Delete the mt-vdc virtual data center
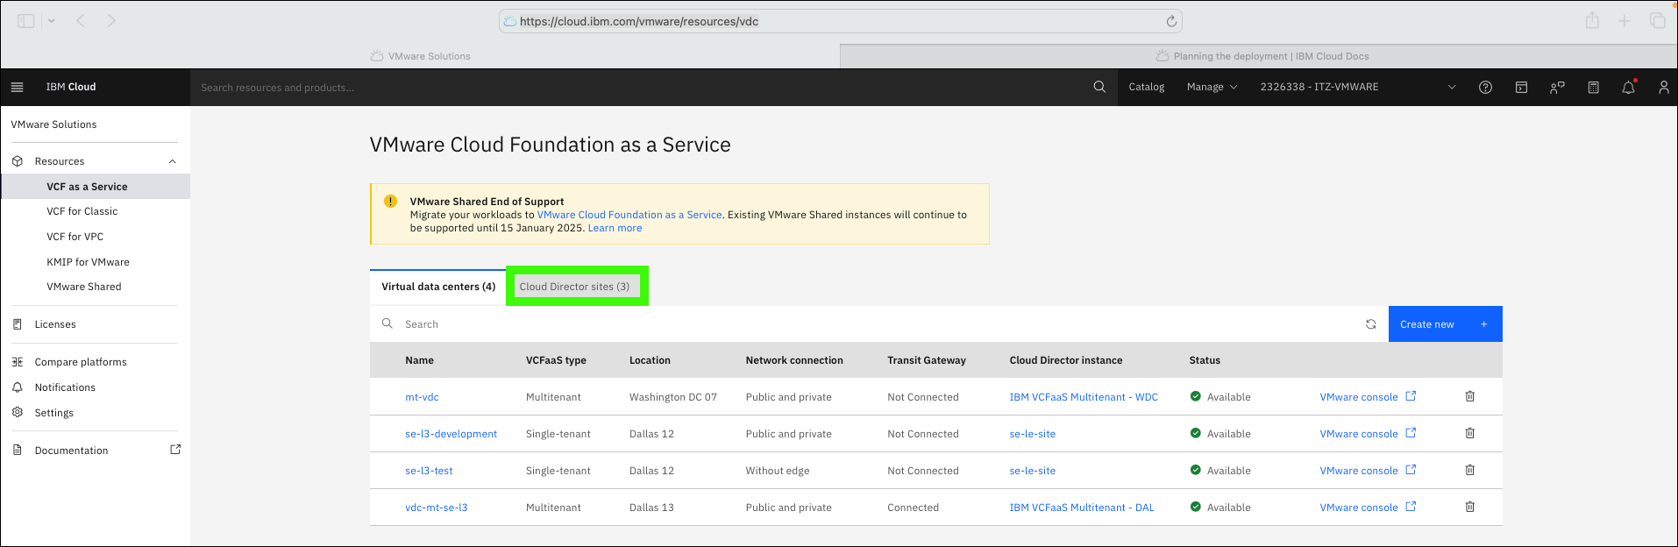 pyautogui.click(x=1469, y=396)
